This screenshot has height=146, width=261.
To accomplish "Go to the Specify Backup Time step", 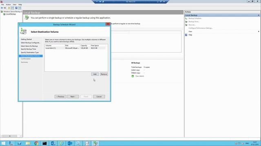I will click(x=28, y=49).
